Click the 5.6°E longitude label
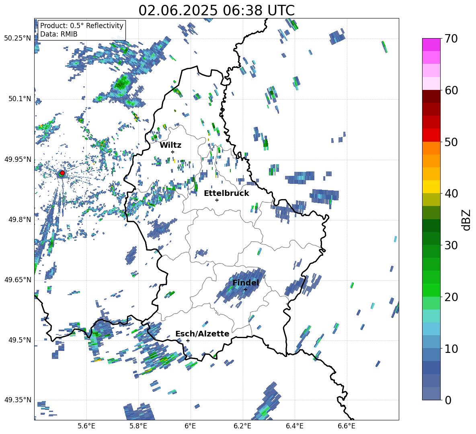The width and height of the screenshot is (476, 434). [x=86, y=426]
